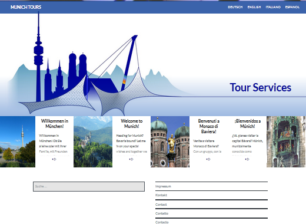Click the German welcome excerpt text
Screen dimensions: 306x224
point(54,146)
